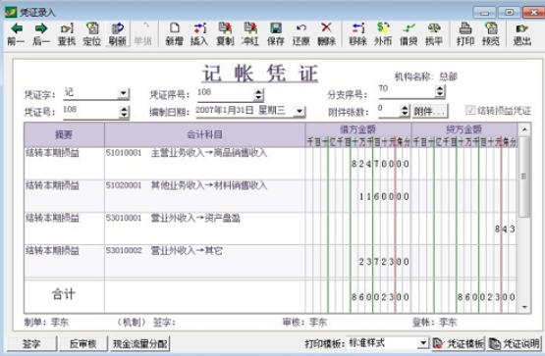This screenshot has height=356, width=545.
Task: Click the greyed 单据 toolbar icon
Action: tap(142, 34)
